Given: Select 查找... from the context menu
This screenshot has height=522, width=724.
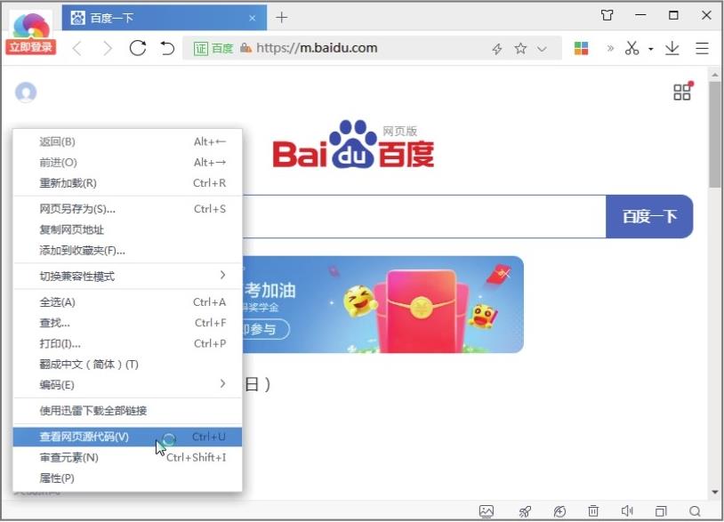Looking at the screenshot, I should 127,323.
